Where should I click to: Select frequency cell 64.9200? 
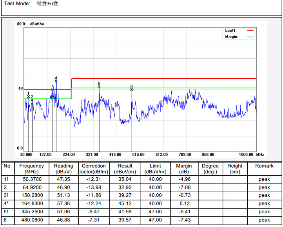tap(32, 187)
